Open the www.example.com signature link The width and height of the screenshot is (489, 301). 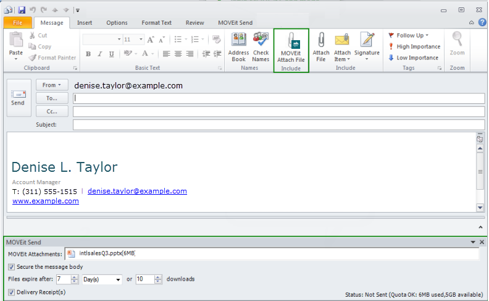[x=46, y=201]
